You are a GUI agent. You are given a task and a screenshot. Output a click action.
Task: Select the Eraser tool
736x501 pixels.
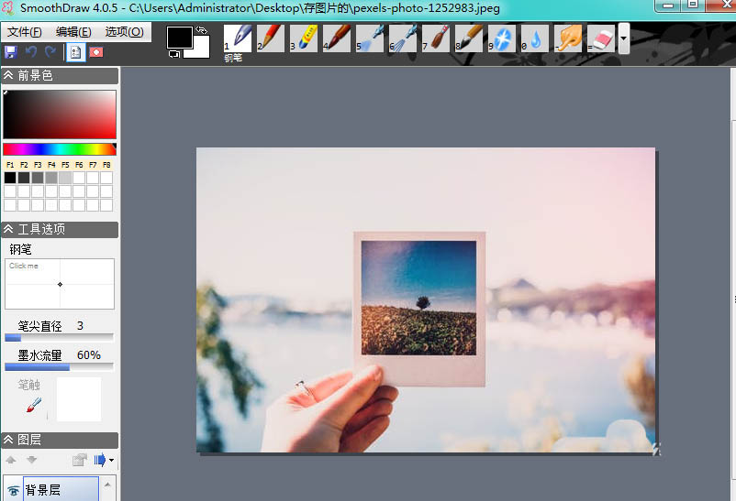(x=601, y=38)
